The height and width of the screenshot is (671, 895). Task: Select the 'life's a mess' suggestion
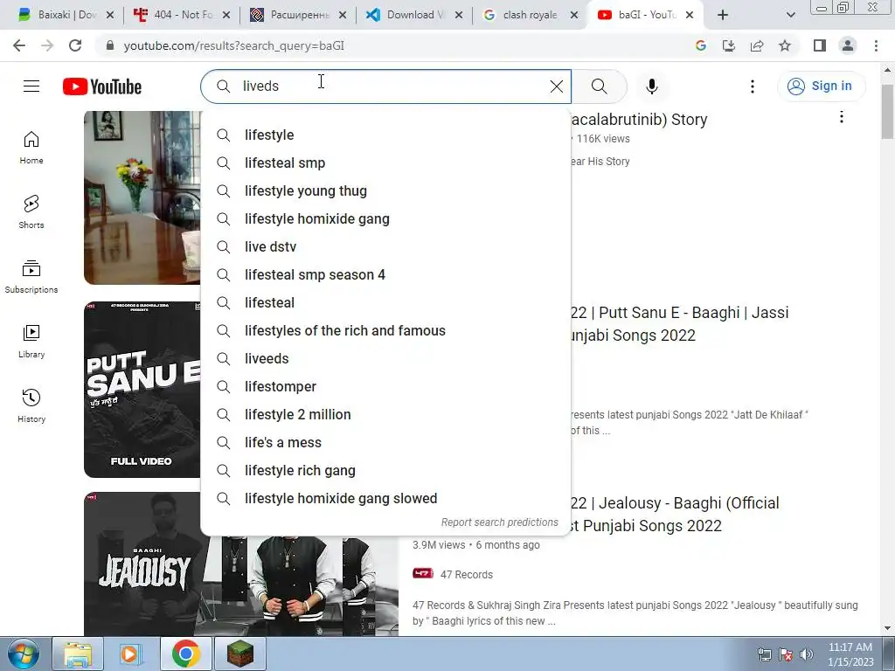click(x=385, y=442)
